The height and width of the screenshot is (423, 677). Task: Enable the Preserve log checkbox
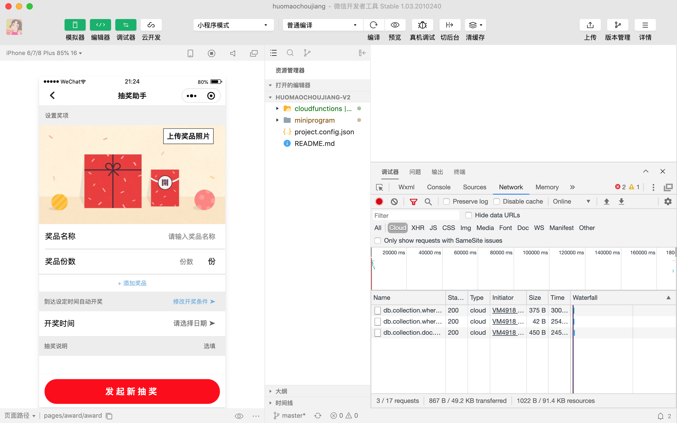coord(446,201)
